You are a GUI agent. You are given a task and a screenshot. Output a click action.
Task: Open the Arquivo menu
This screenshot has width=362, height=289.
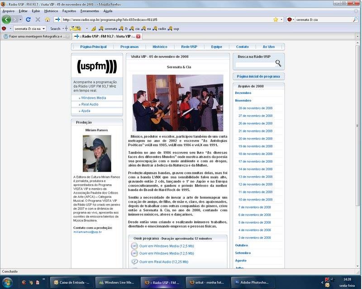pyautogui.click(x=8, y=11)
